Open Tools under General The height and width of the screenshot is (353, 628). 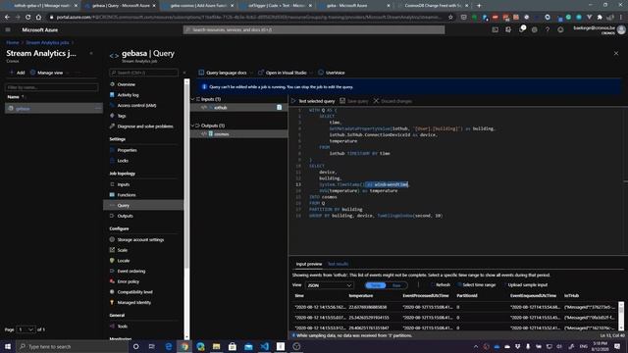click(122, 327)
